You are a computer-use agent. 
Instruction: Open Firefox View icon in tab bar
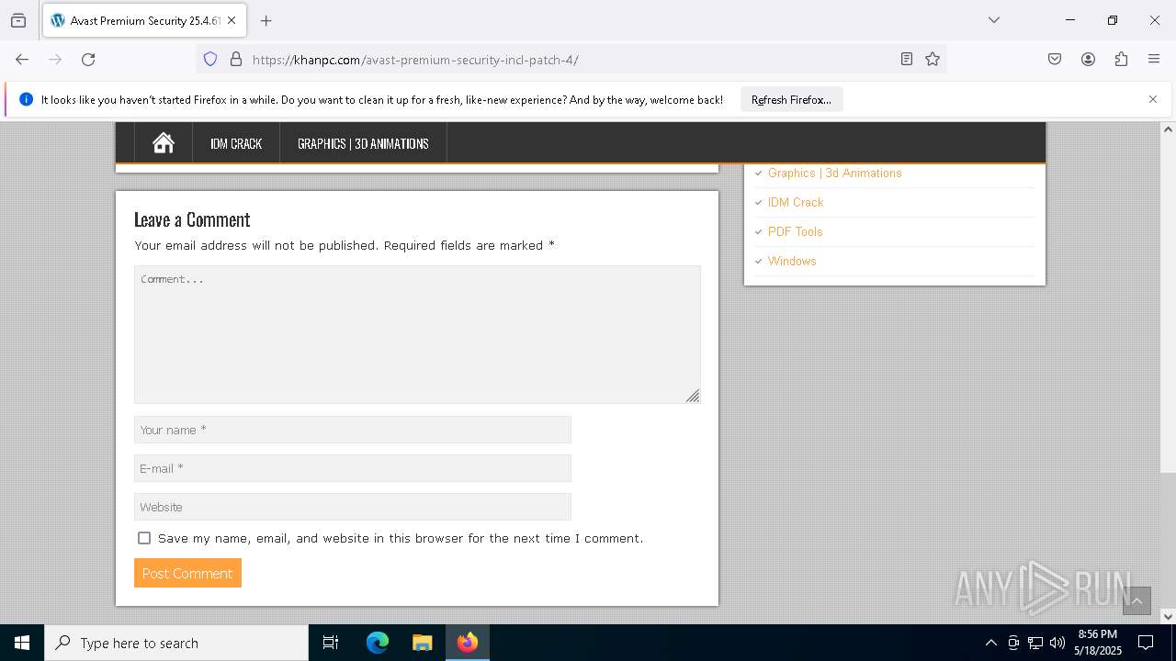[18, 20]
